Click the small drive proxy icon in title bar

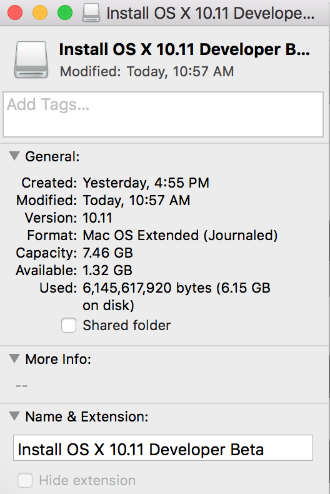(91, 13)
